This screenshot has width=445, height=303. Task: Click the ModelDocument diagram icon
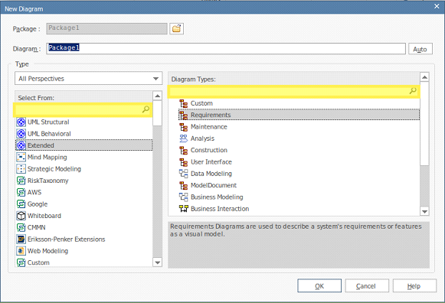(x=184, y=185)
